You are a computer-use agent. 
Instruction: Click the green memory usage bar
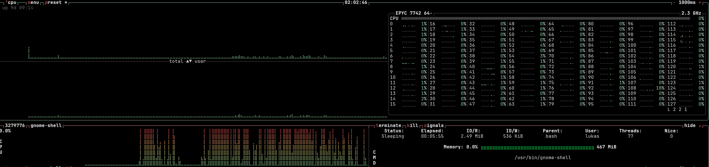(x=537, y=147)
